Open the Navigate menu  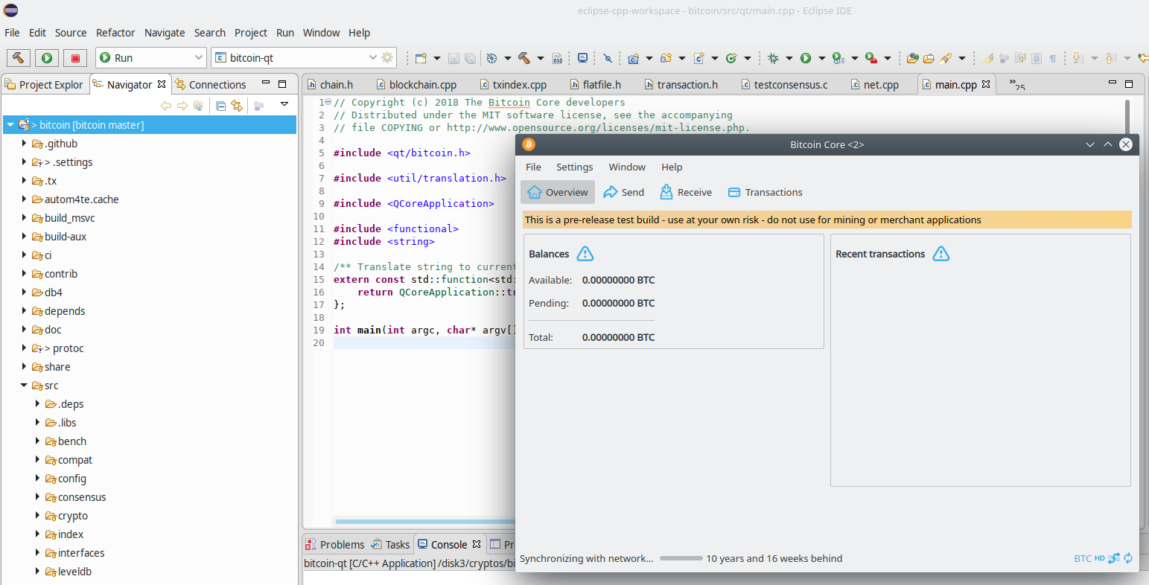165,33
